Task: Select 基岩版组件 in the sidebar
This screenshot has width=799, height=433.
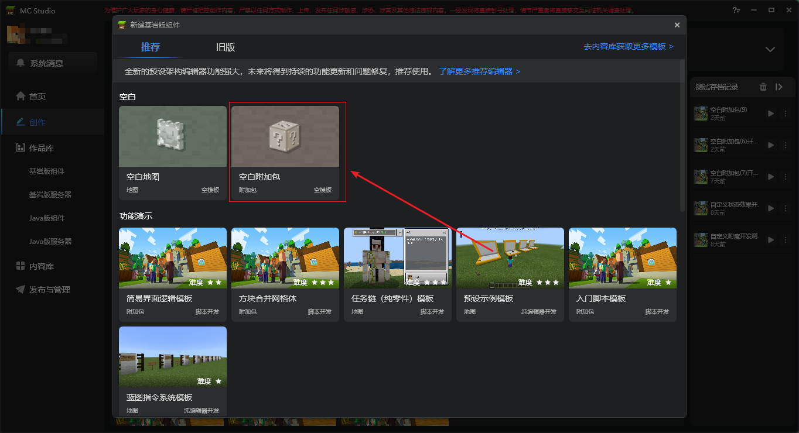Action: (47, 171)
